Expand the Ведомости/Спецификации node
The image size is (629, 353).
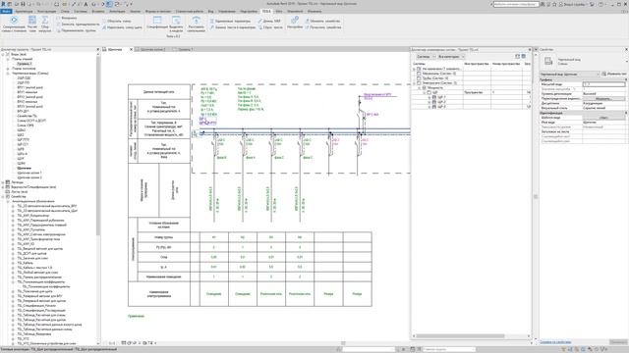pyautogui.click(x=3, y=187)
